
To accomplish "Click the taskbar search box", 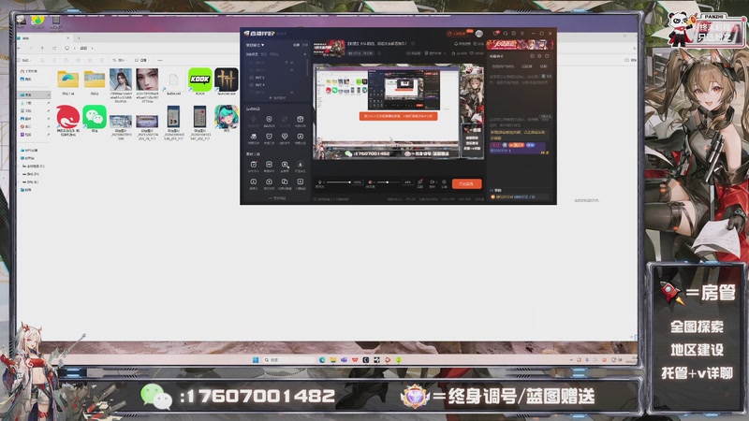I will click(288, 359).
